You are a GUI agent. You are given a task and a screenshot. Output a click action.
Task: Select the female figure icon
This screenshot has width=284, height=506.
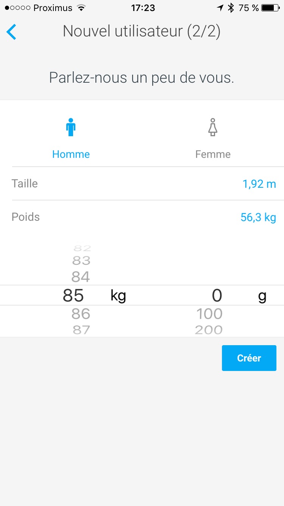213,127
